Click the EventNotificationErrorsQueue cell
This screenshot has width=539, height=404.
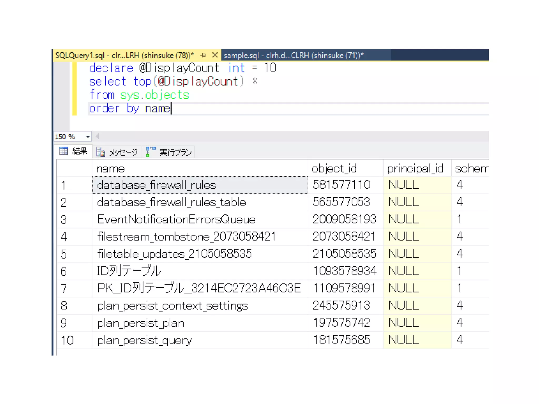click(x=176, y=219)
